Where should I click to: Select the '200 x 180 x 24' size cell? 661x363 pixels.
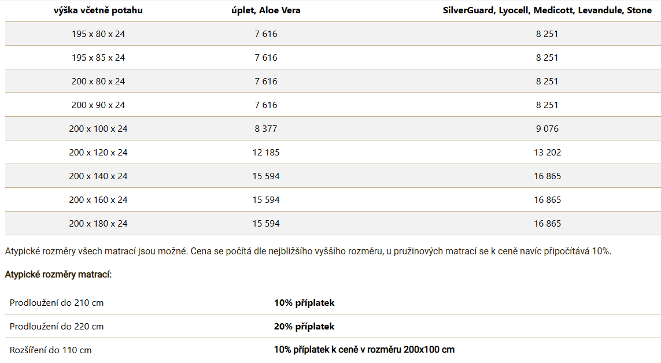point(98,224)
